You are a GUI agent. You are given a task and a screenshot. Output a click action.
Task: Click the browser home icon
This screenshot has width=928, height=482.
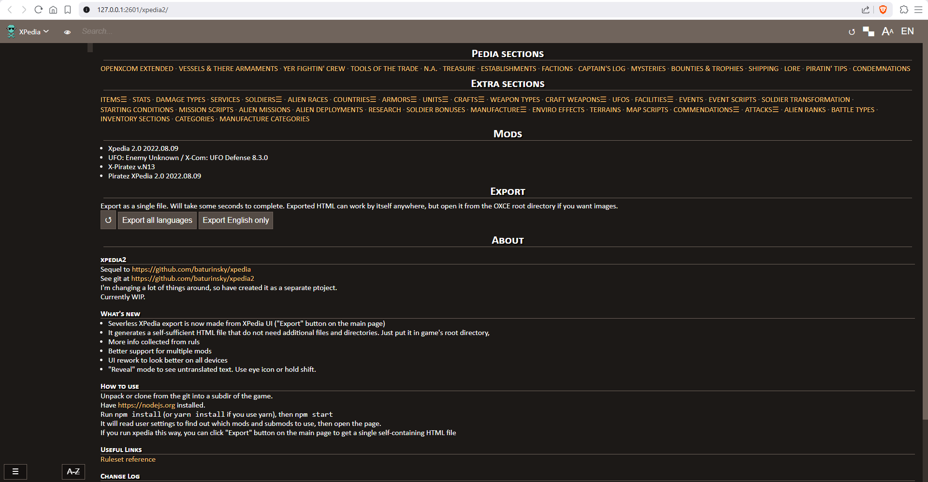[53, 10]
